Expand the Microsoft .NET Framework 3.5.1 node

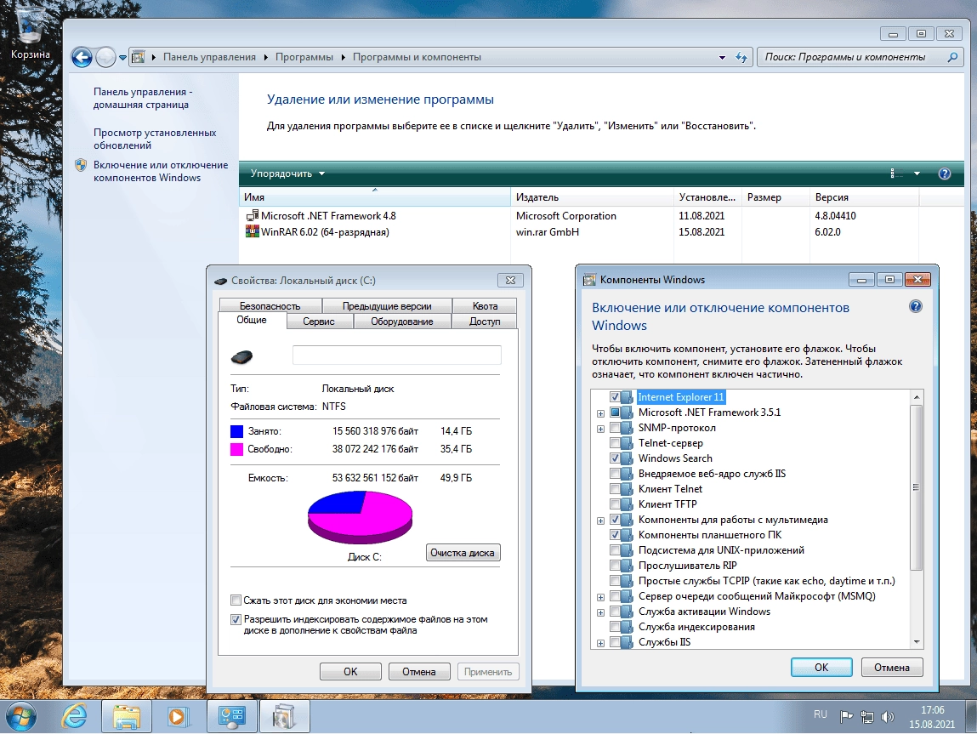(600, 413)
